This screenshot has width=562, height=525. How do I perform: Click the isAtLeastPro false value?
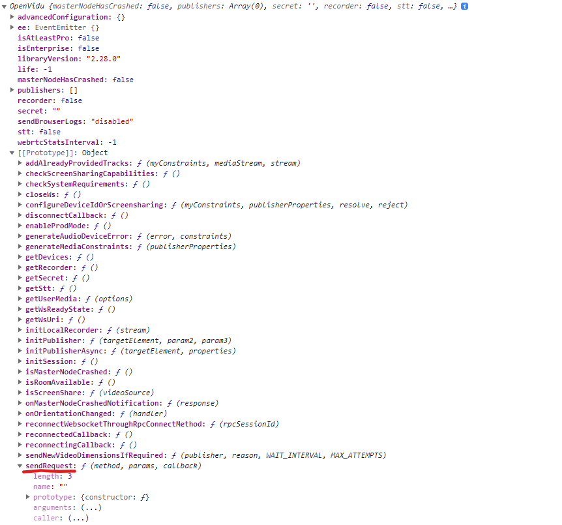[89, 38]
